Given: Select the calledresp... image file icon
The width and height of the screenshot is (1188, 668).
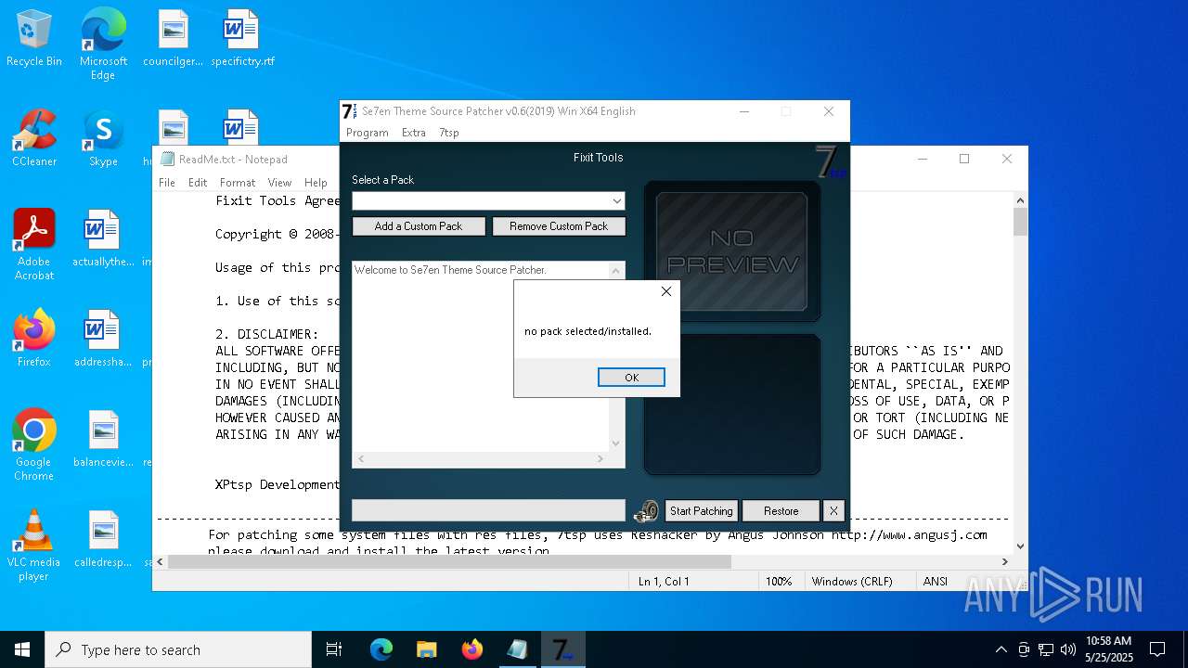Looking at the screenshot, I should coord(103,539).
